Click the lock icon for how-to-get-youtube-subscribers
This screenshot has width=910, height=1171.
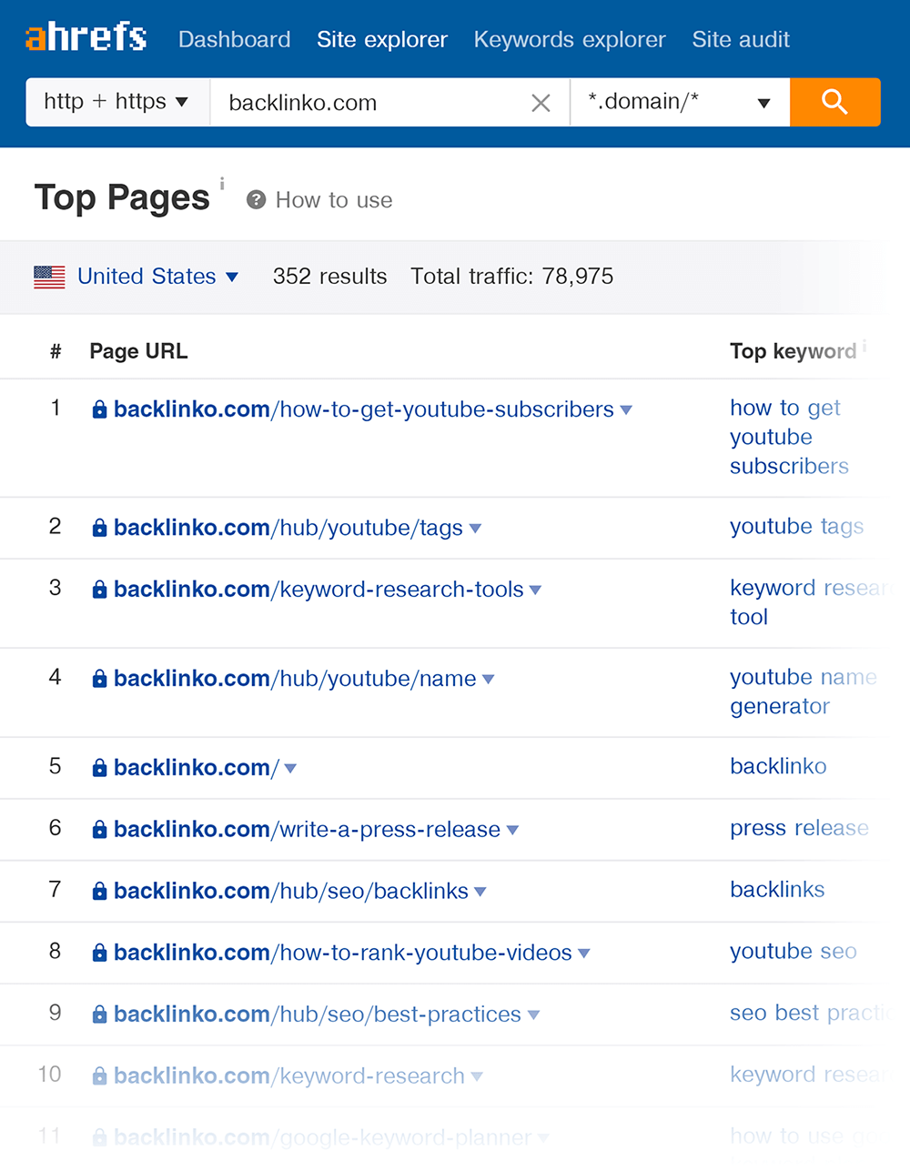pyautogui.click(x=100, y=410)
